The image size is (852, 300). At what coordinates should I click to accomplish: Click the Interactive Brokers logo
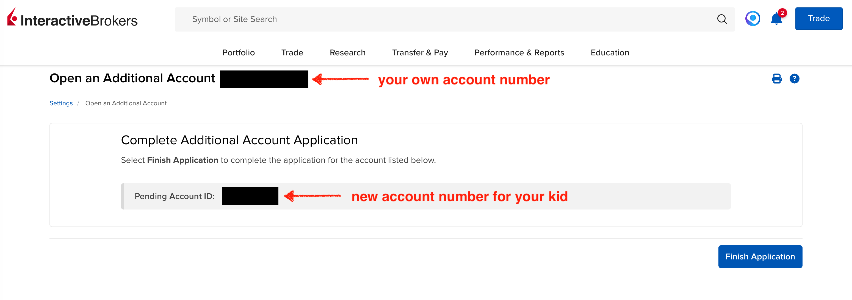click(x=73, y=19)
